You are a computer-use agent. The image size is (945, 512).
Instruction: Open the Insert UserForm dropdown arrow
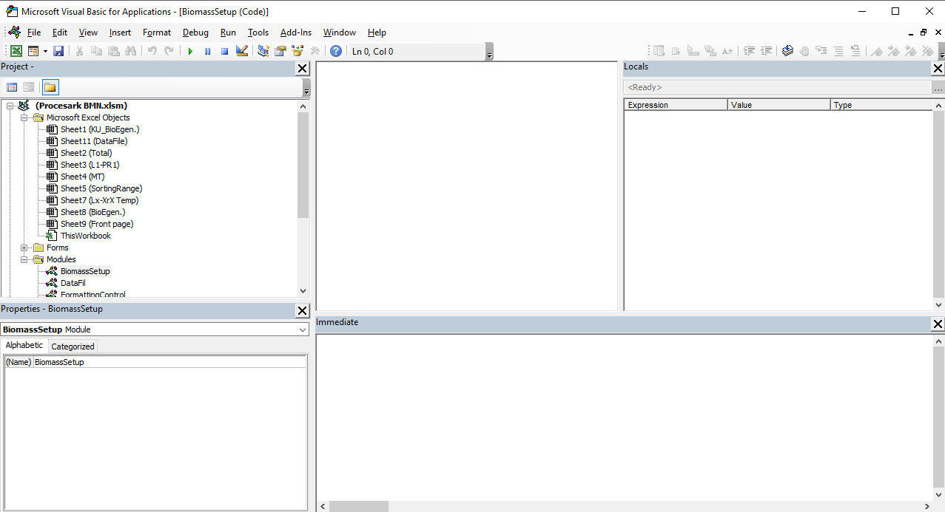(44, 51)
